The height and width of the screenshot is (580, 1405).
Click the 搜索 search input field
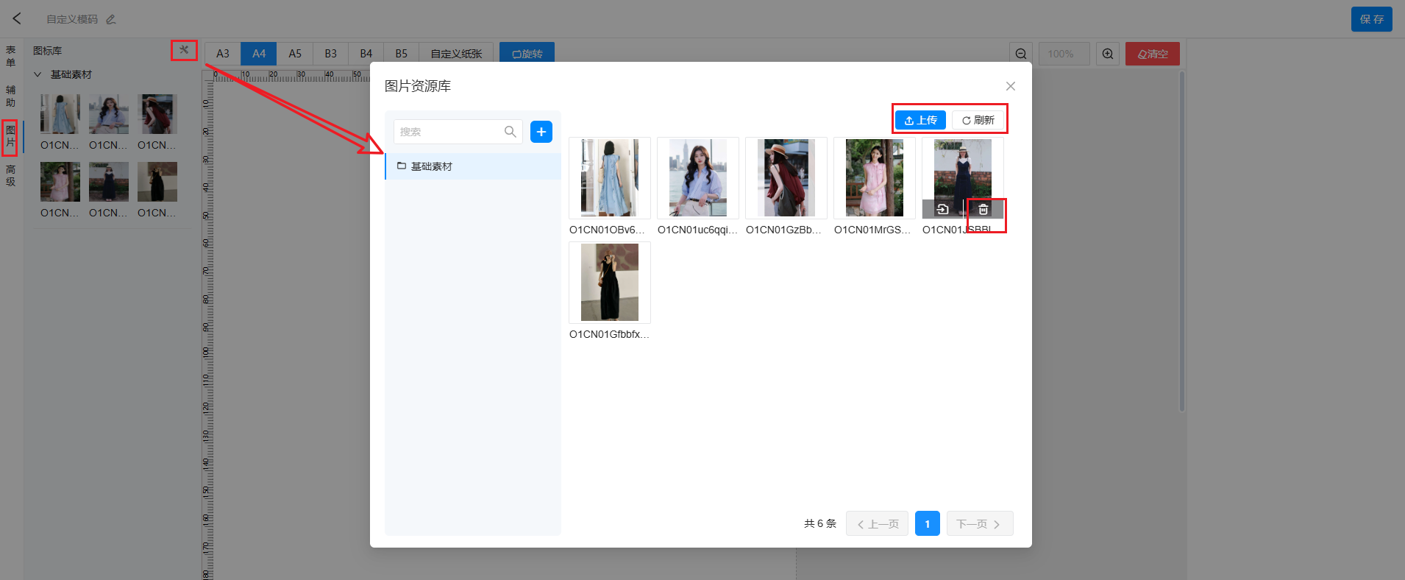tap(449, 132)
